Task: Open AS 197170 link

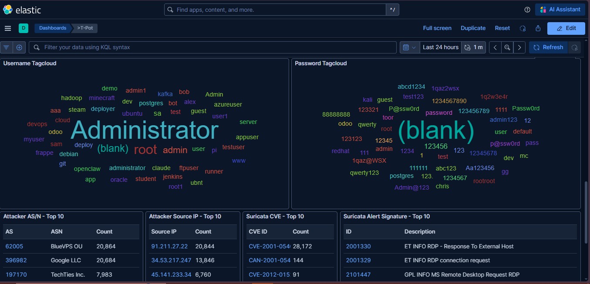Action: 16,275
